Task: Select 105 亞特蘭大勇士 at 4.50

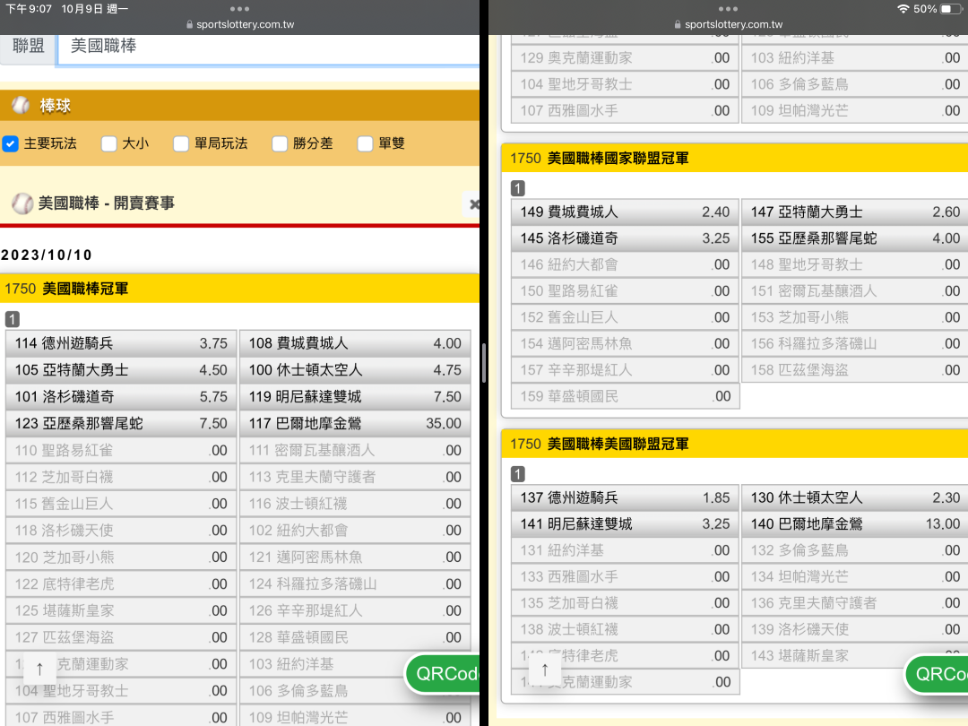Action: click(x=121, y=370)
